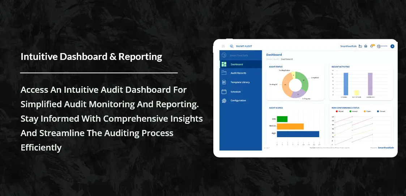Click the SMART AUDIT title text
Image resolution: width=406 pixels, height=196 pixels.
click(x=244, y=46)
